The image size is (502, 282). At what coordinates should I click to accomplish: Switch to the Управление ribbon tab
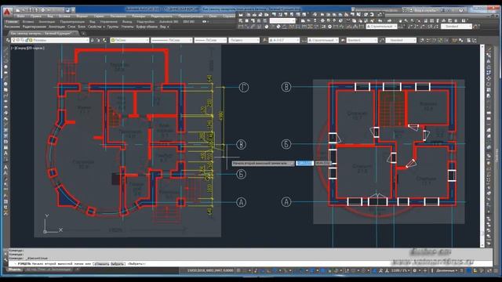(x=109, y=22)
